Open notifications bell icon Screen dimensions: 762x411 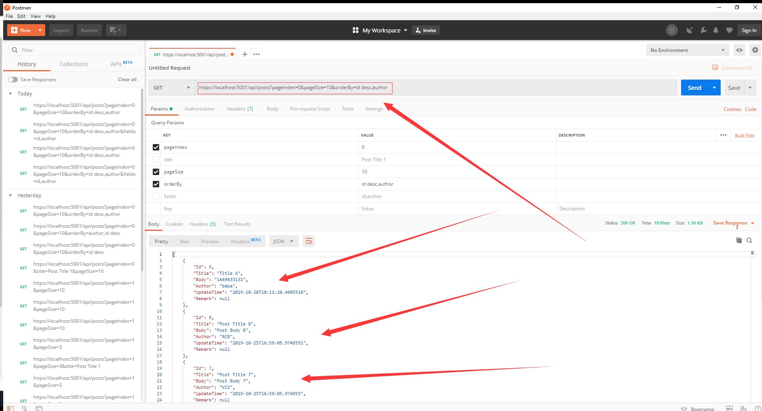point(716,30)
